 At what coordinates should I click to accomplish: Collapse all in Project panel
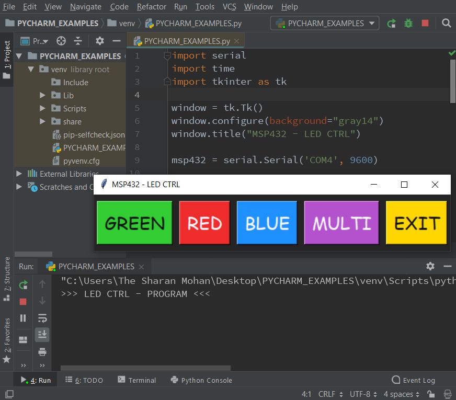pos(77,41)
